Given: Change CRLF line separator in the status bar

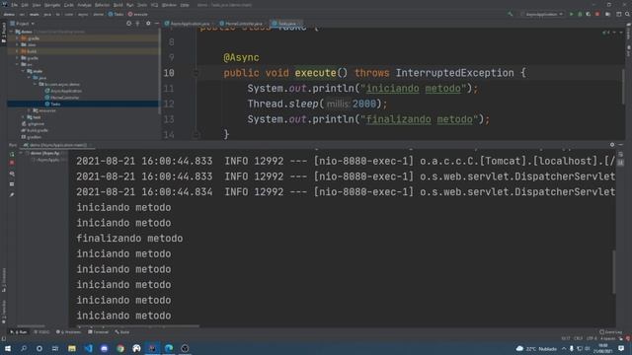Looking at the screenshot, I should (x=579, y=338).
